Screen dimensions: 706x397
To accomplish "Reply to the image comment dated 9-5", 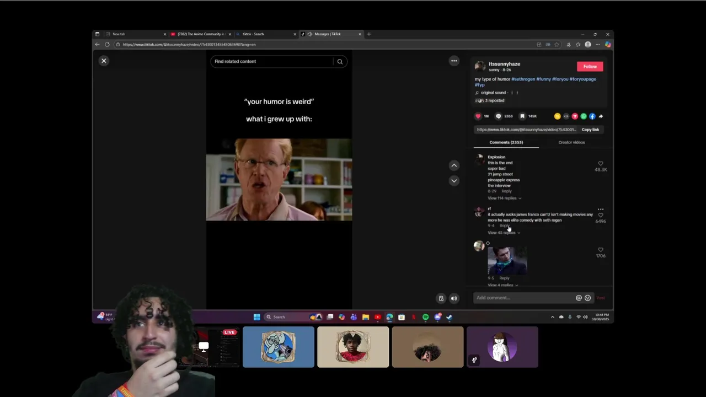I will click(x=504, y=278).
